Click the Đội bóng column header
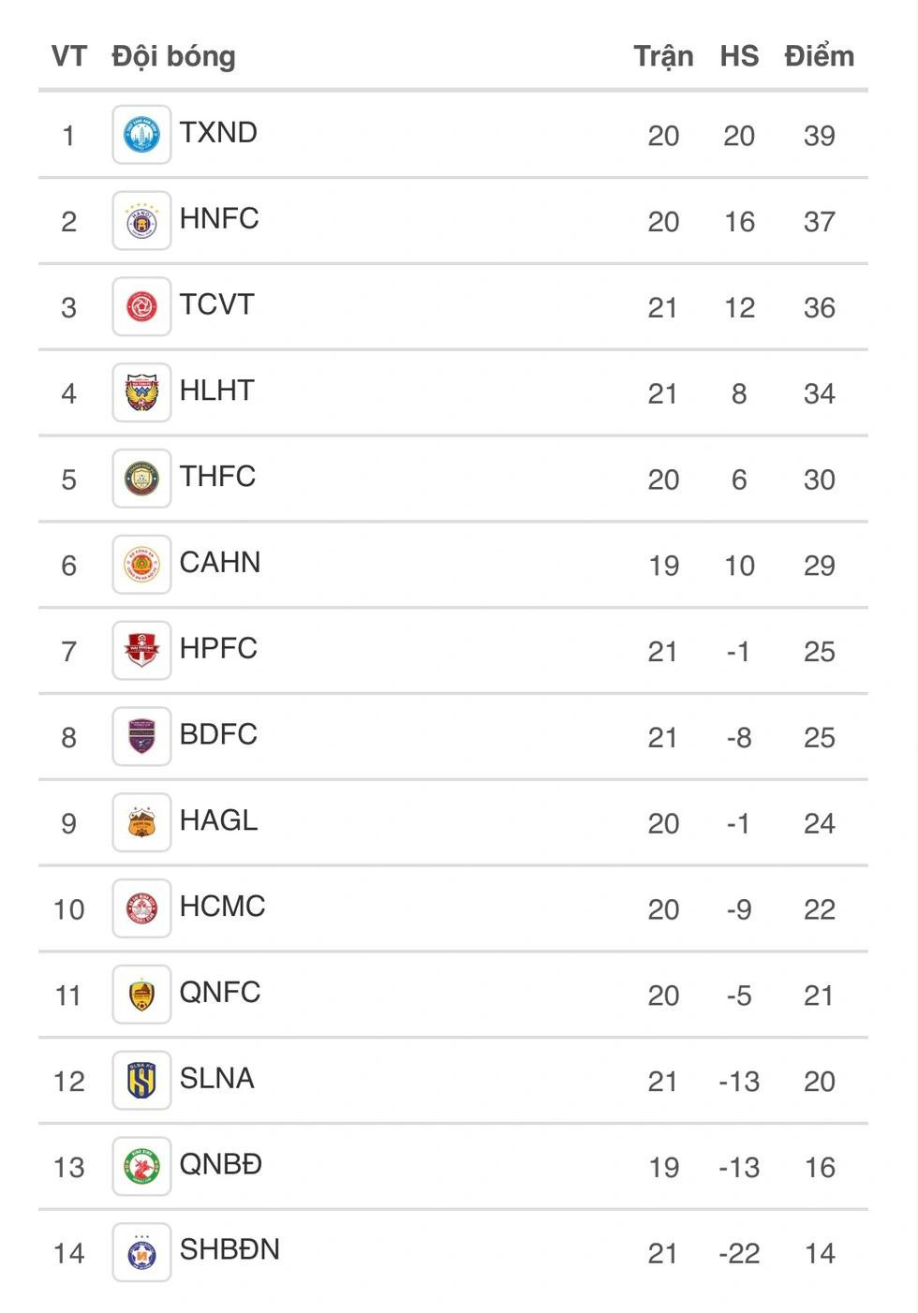918x1313 pixels. [173, 57]
